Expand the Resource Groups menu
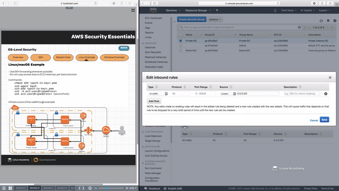 pyautogui.click(x=198, y=10)
